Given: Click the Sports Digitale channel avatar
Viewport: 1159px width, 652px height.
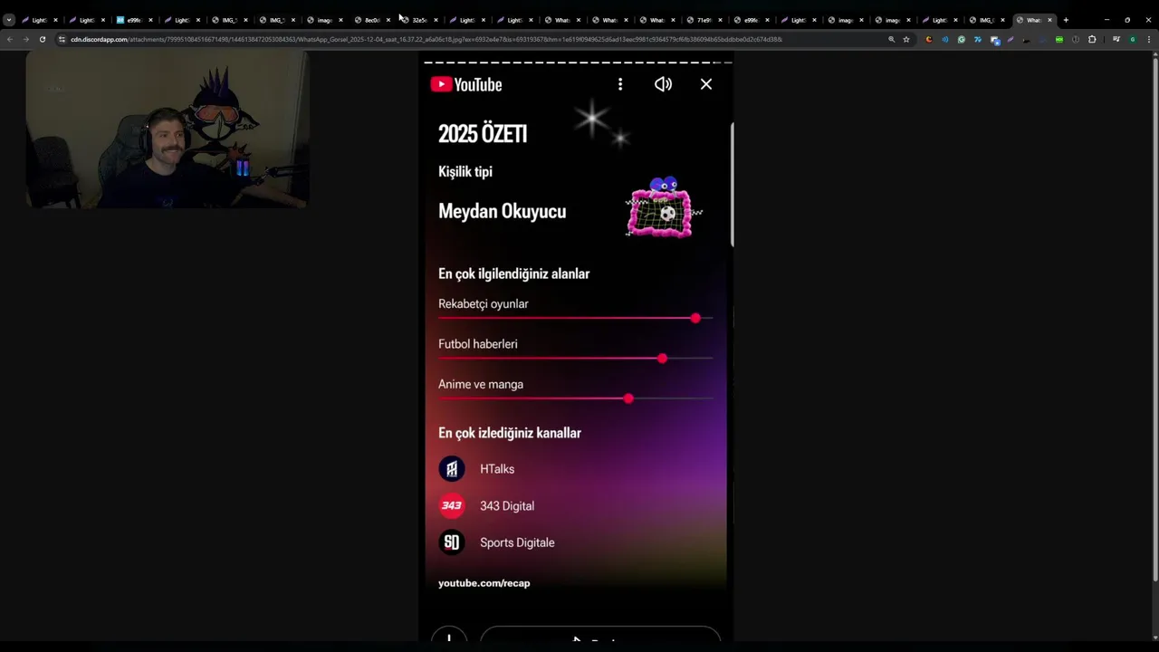Looking at the screenshot, I should (452, 542).
